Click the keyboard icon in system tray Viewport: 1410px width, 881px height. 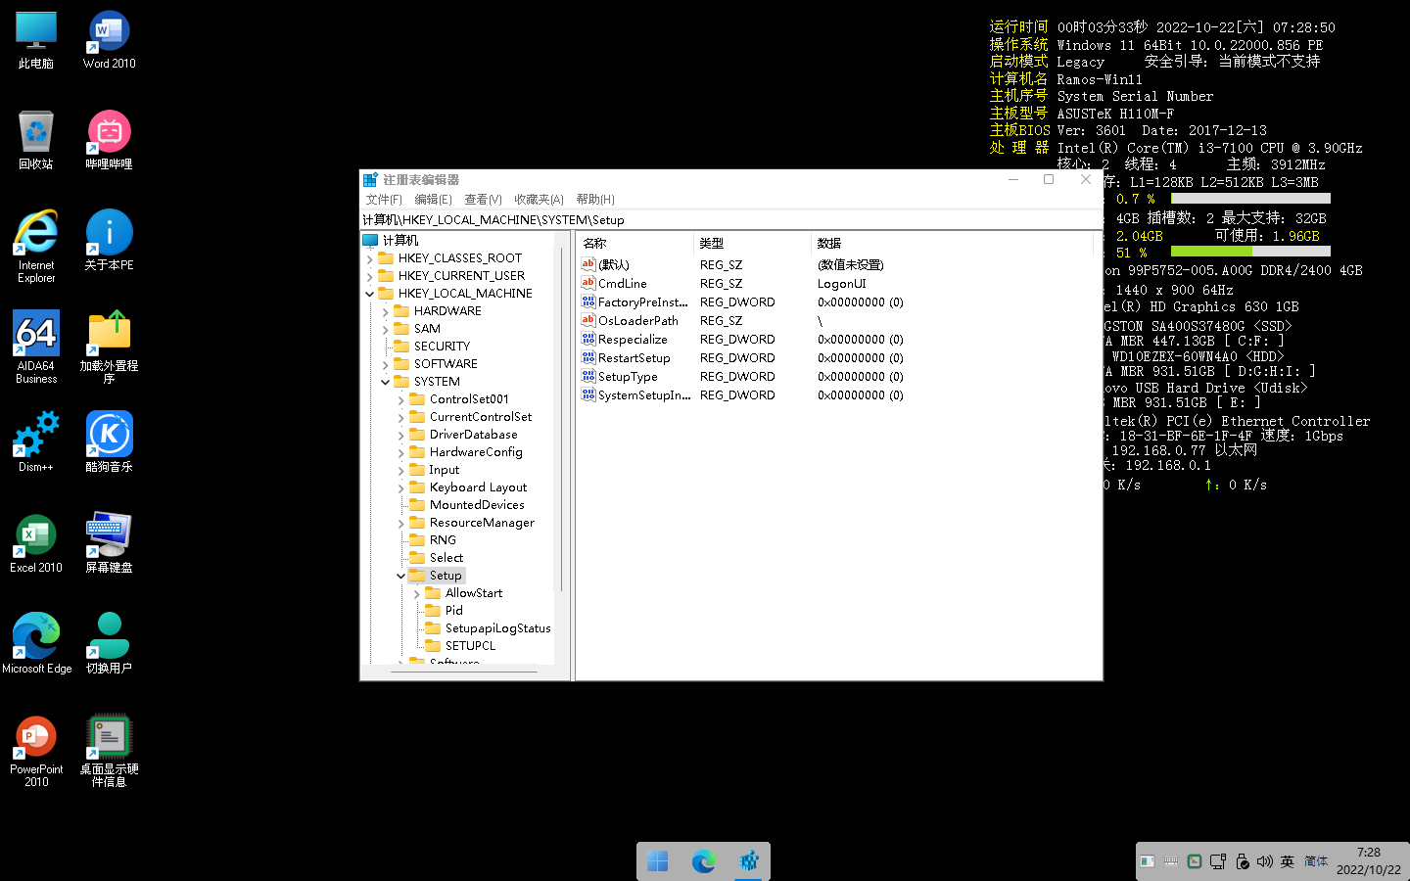[x=1171, y=861]
